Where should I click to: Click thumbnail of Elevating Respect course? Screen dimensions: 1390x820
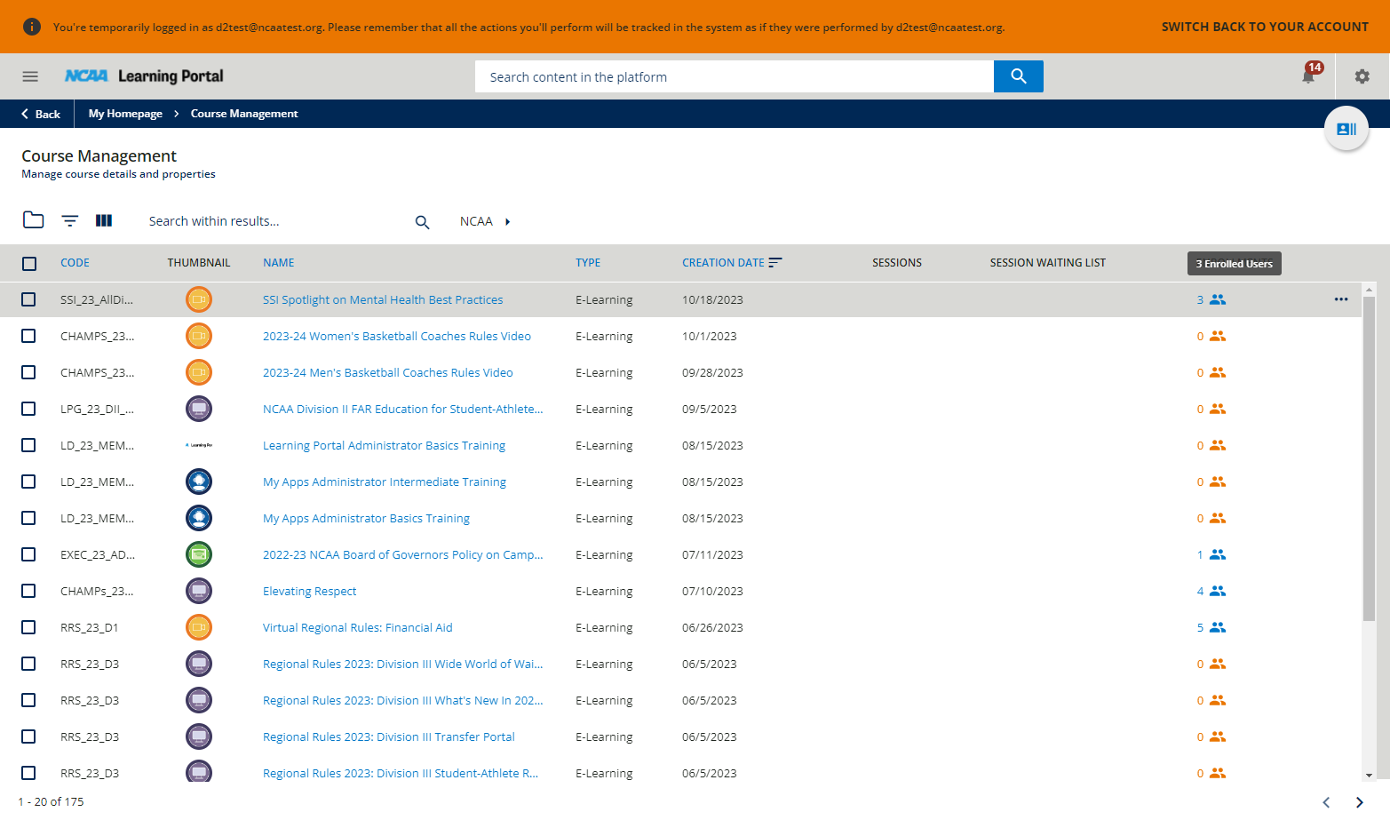199,591
